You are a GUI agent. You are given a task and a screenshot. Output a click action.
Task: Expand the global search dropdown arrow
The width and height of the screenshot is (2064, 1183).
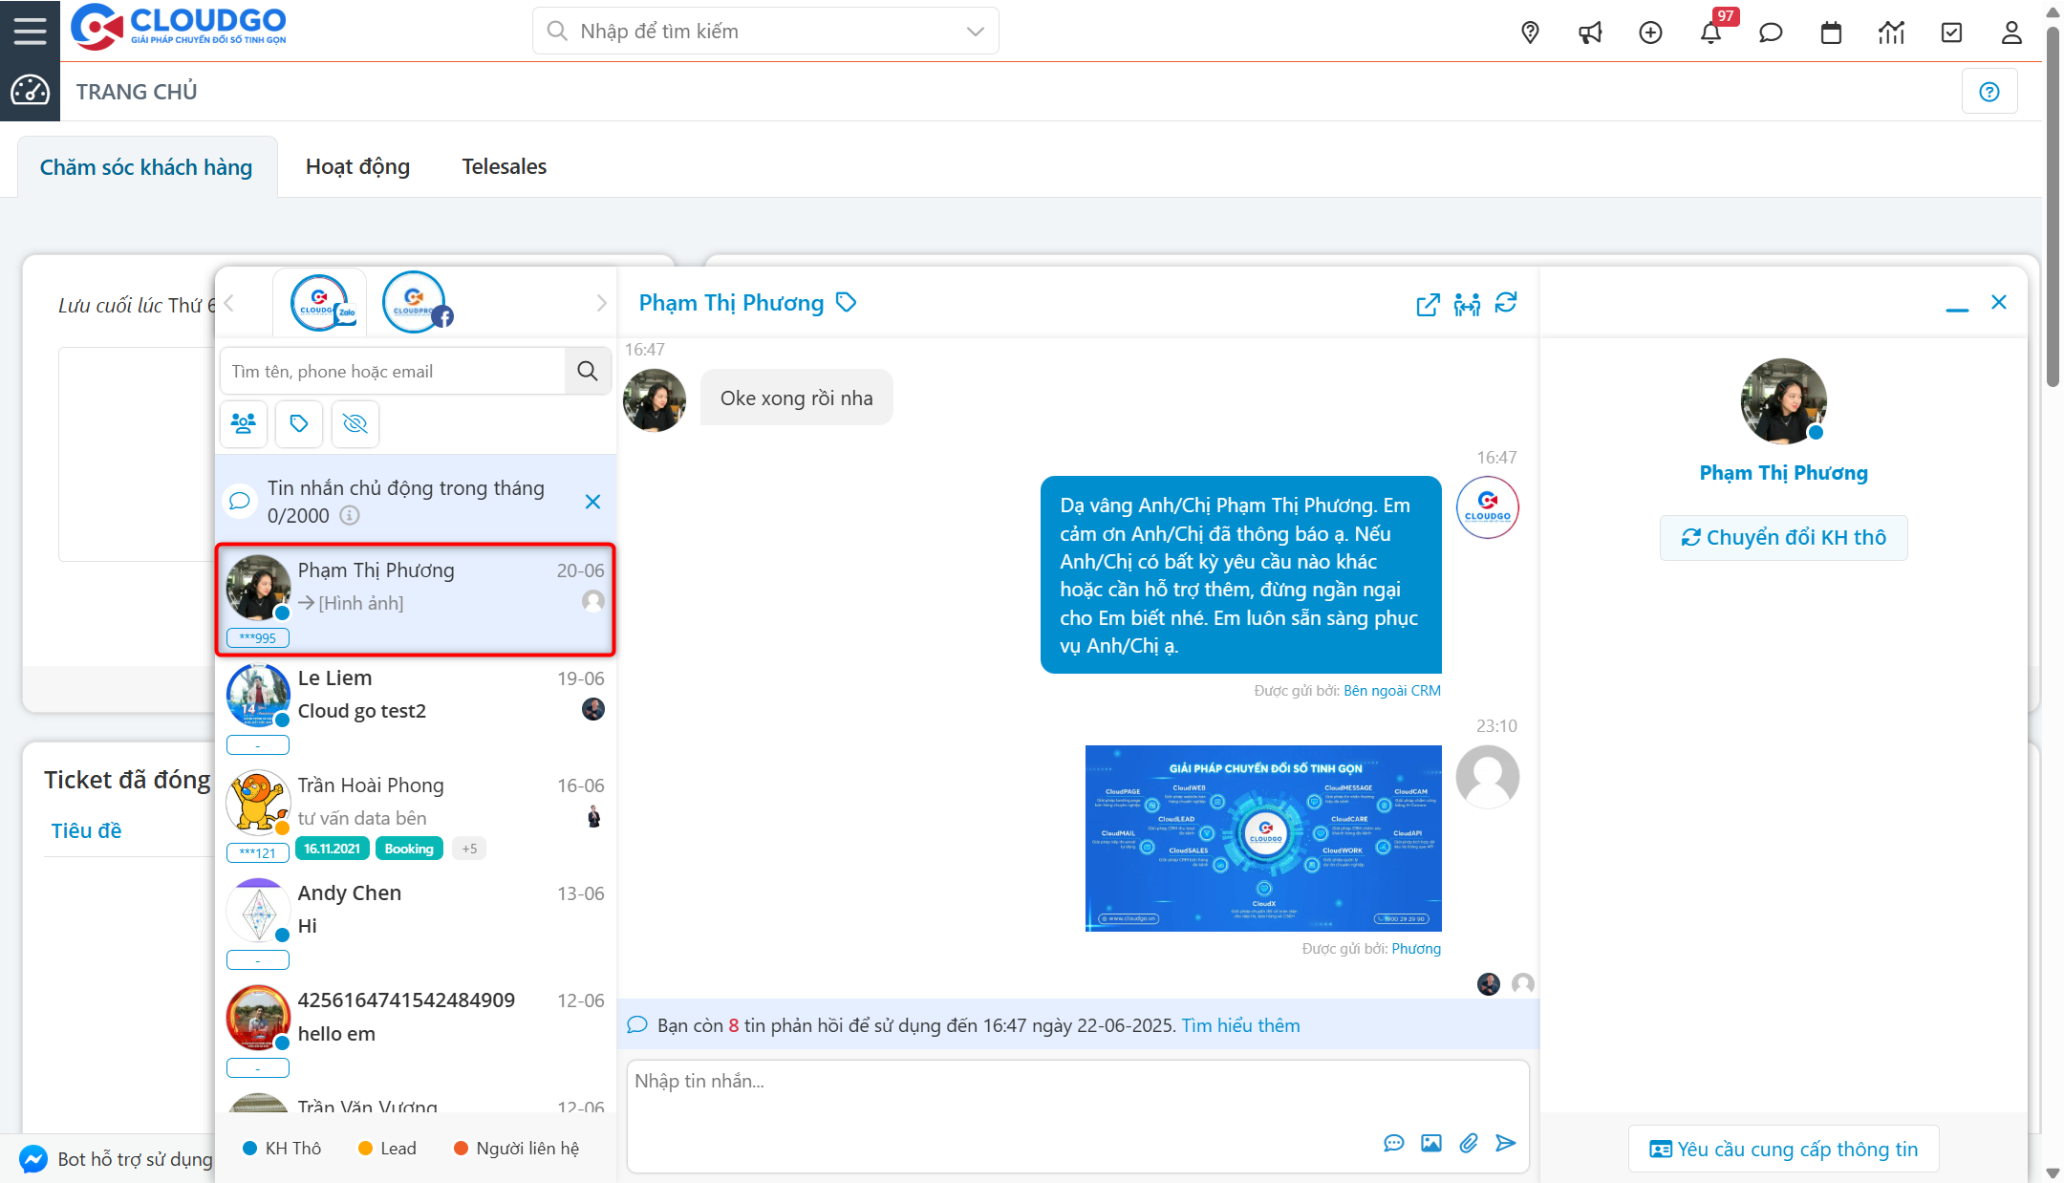[x=975, y=31]
